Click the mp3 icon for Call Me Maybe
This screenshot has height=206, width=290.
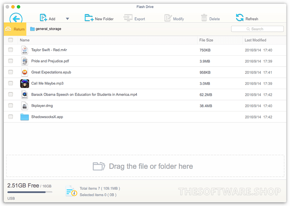click(24, 83)
